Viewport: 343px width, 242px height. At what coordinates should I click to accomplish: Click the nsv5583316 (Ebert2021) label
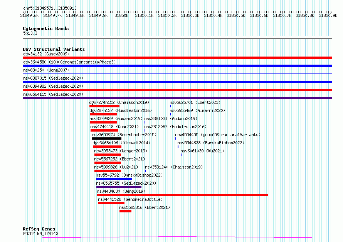tap(145, 207)
